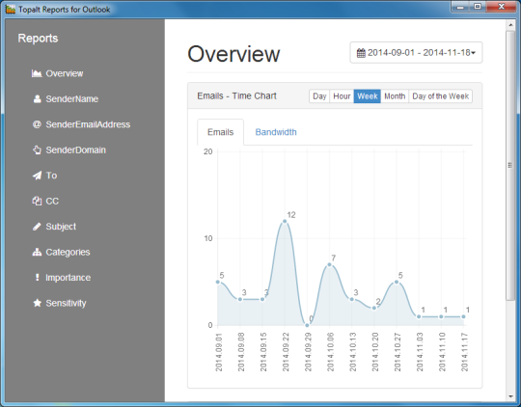The height and width of the screenshot is (407, 521).
Task: Click the @ icon beside SenderEmailAddress
Action: click(x=37, y=124)
